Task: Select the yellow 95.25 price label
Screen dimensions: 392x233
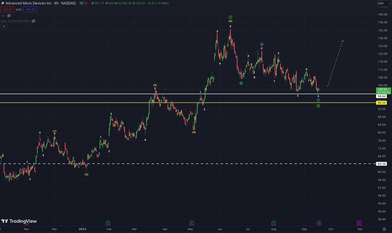Action: tap(381, 103)
